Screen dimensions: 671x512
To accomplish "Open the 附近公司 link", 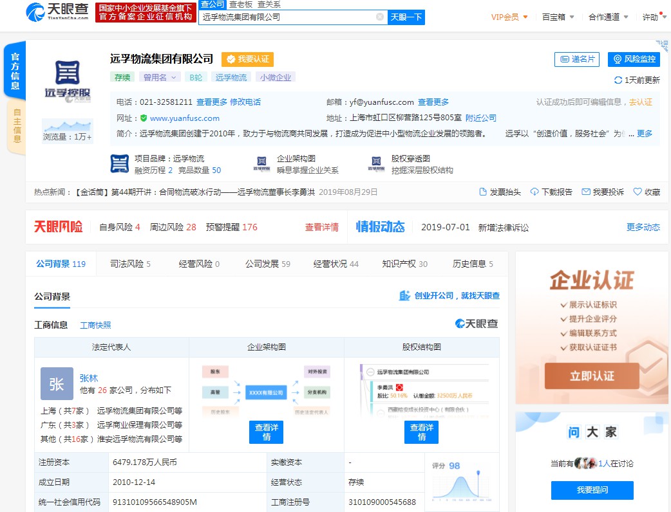I will [x=481, y=118].
